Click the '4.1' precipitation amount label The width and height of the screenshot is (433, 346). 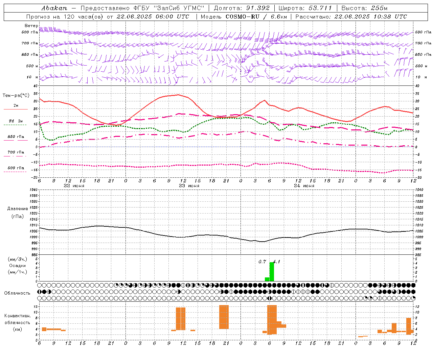pos(277,262)
